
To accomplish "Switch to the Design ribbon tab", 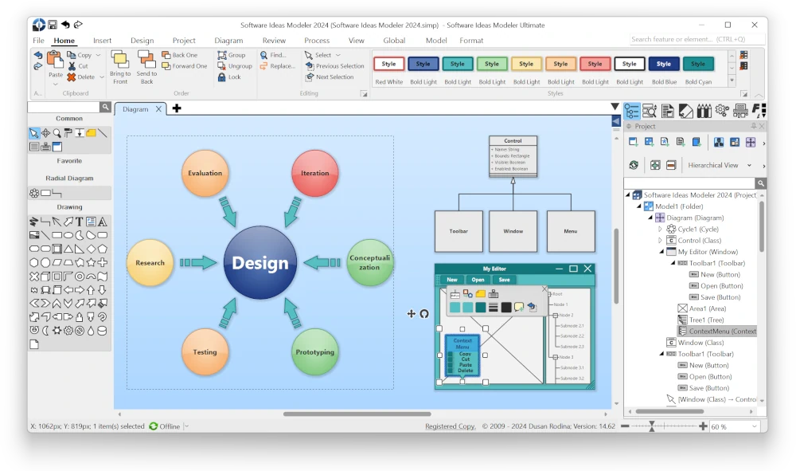I will (142, 40).
